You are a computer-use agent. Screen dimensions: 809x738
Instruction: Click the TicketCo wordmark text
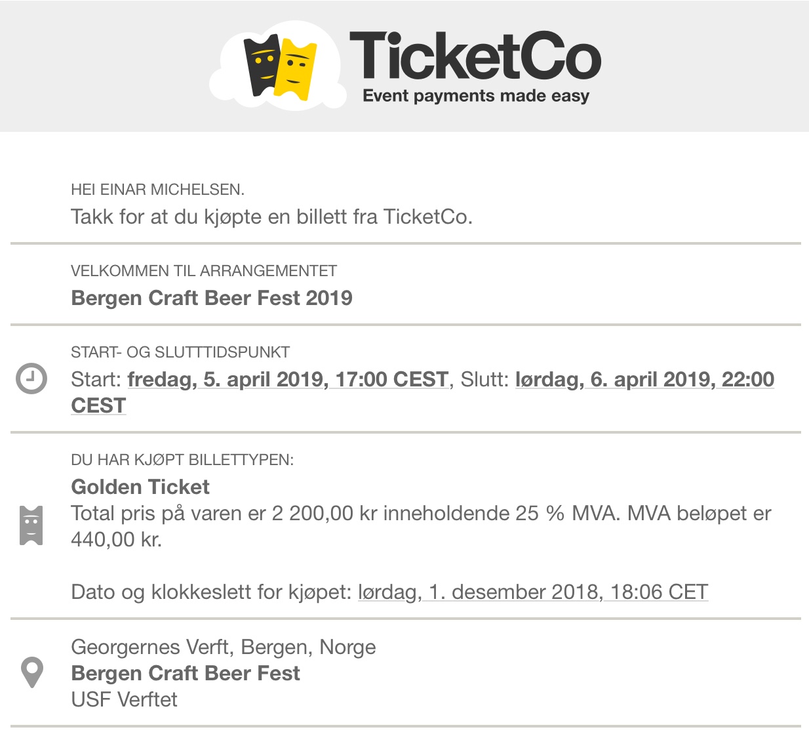pyautogui.click(x=475, y=56)
